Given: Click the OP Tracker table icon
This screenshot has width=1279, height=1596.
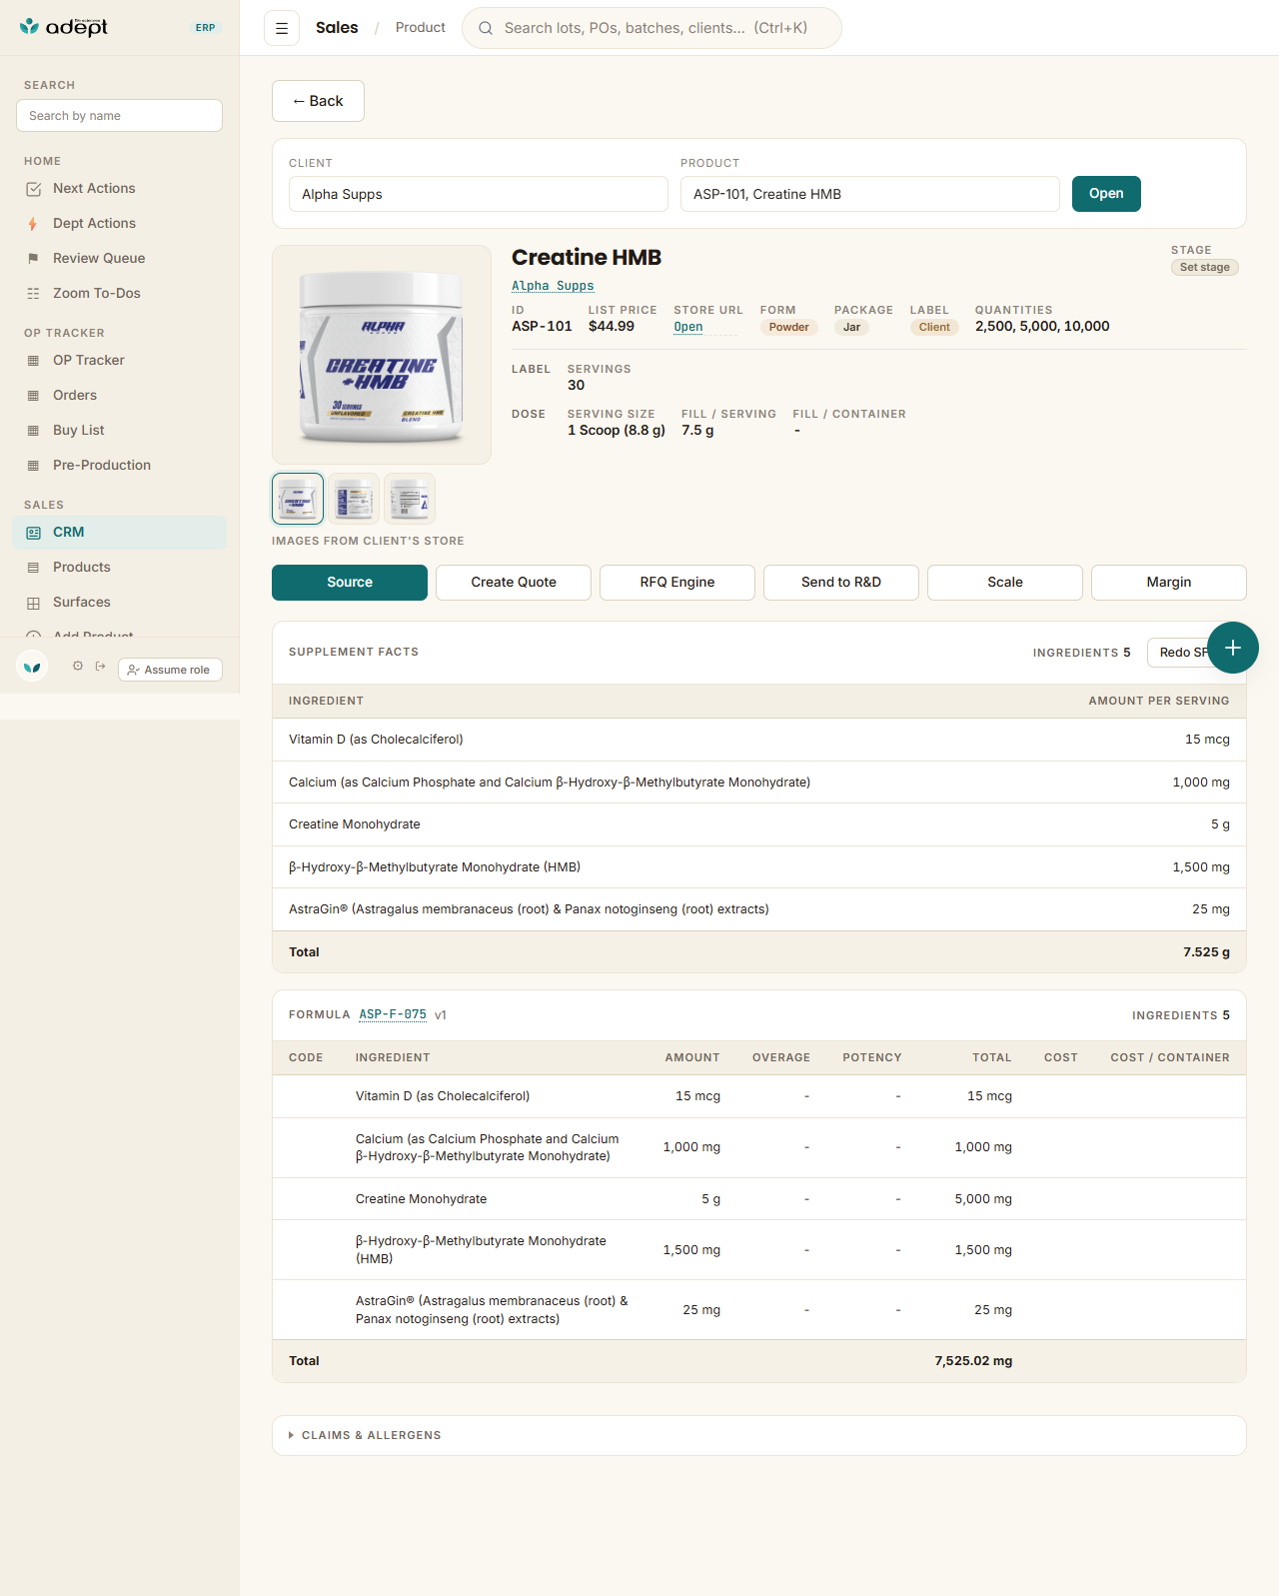Looking at the screenshot, I should click(x=33, y=361).
